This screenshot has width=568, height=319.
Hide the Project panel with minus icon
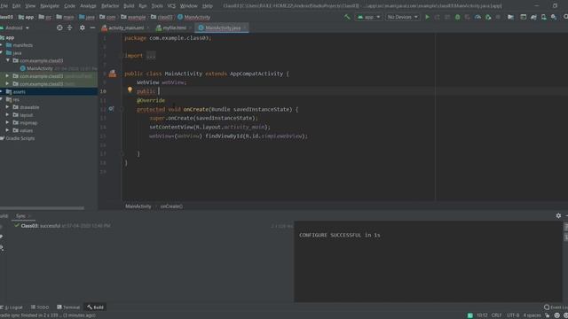point(92,27)
